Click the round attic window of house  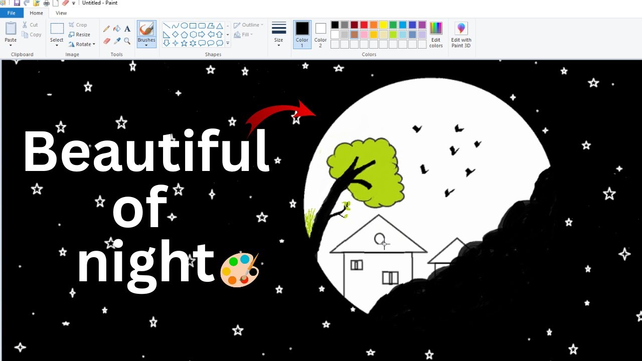click(x=380, y=239)
